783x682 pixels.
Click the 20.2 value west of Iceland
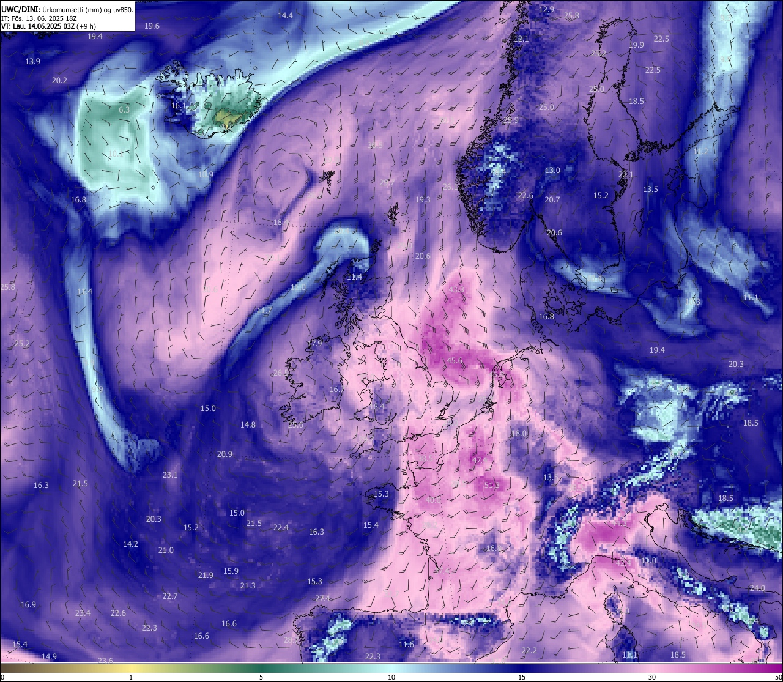pos(59,80)
